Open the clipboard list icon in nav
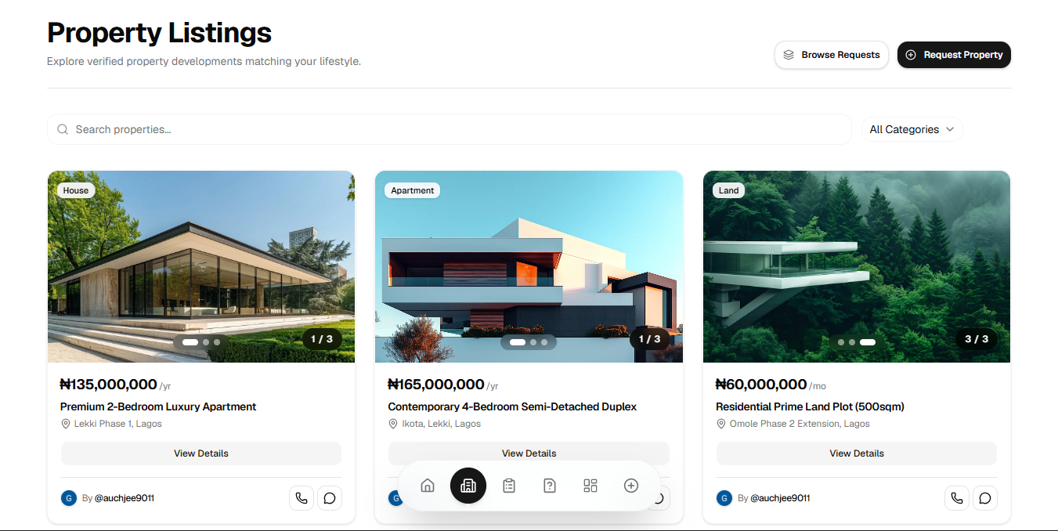 509,486
